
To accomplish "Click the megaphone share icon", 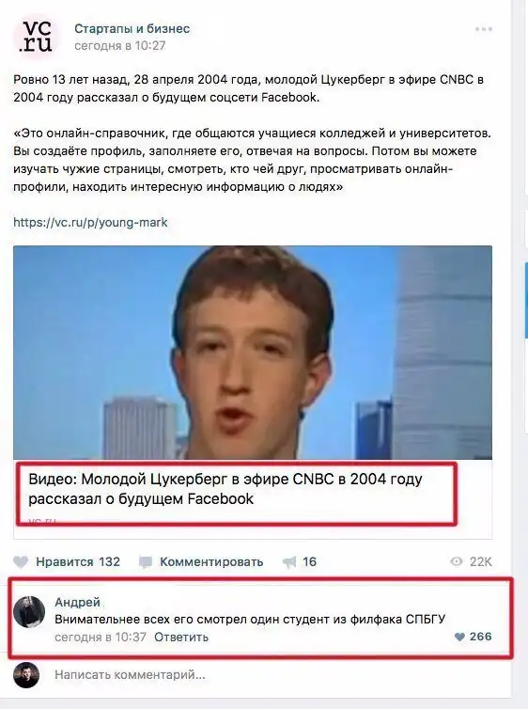I will tap(289, 562).
